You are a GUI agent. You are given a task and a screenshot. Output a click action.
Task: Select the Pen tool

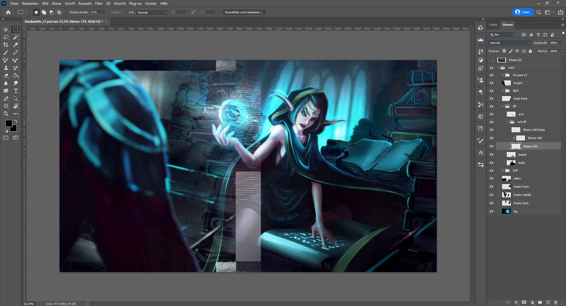pos(6,98)
